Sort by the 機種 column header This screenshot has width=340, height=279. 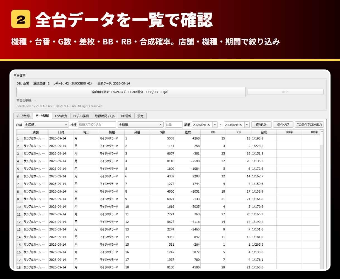click(112, 132)
